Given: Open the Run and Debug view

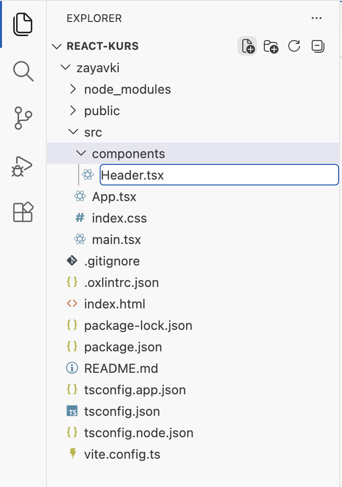Looking at the screenshot, I should (x=22, y=166).
